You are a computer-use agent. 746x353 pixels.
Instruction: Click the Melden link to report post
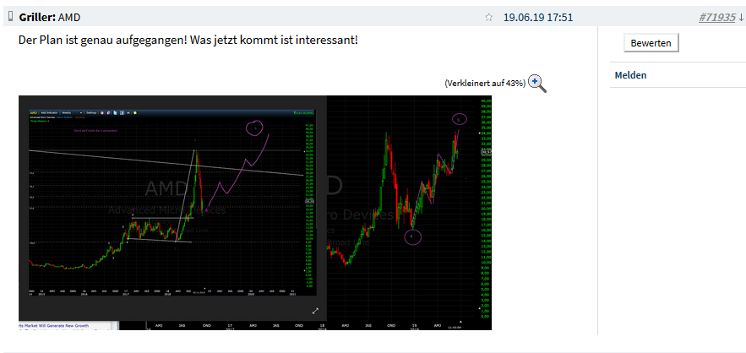click(x=630, y=75)
